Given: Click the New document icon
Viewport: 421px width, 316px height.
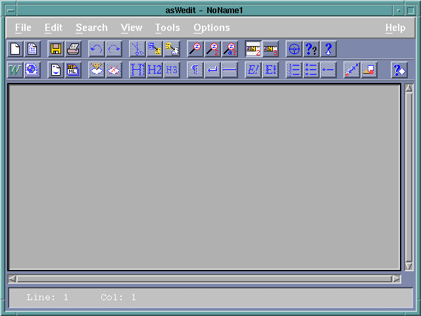Looking at the screenshot, I should [x=15, y=49].
